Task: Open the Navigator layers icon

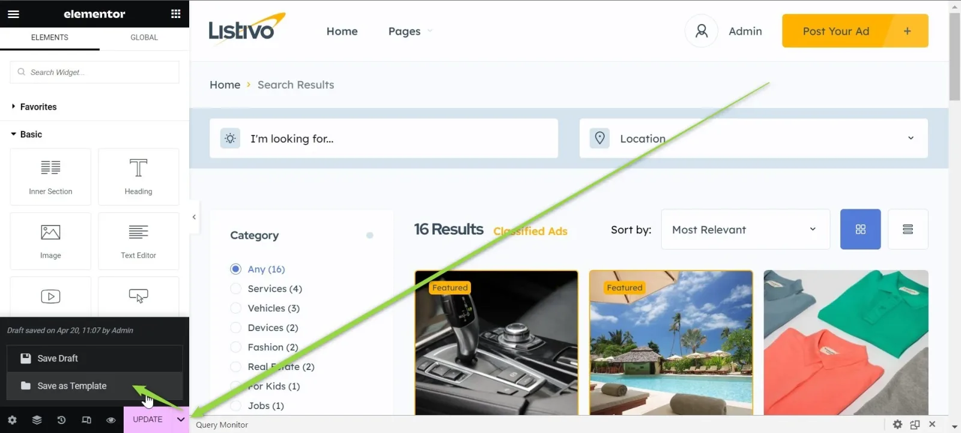Action: 37,420
